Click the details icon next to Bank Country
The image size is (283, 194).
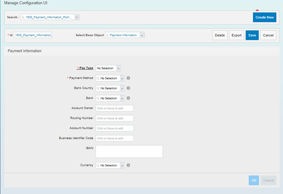[x=128, y=88]
